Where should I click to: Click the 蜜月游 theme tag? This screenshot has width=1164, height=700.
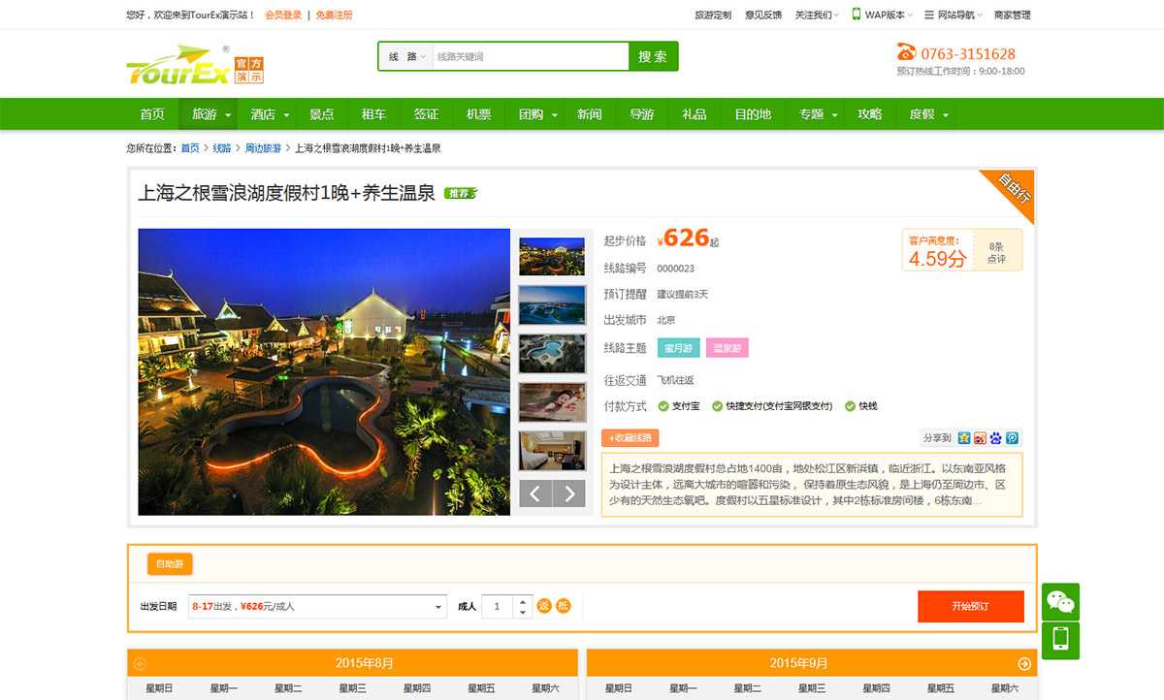(678, 348)
